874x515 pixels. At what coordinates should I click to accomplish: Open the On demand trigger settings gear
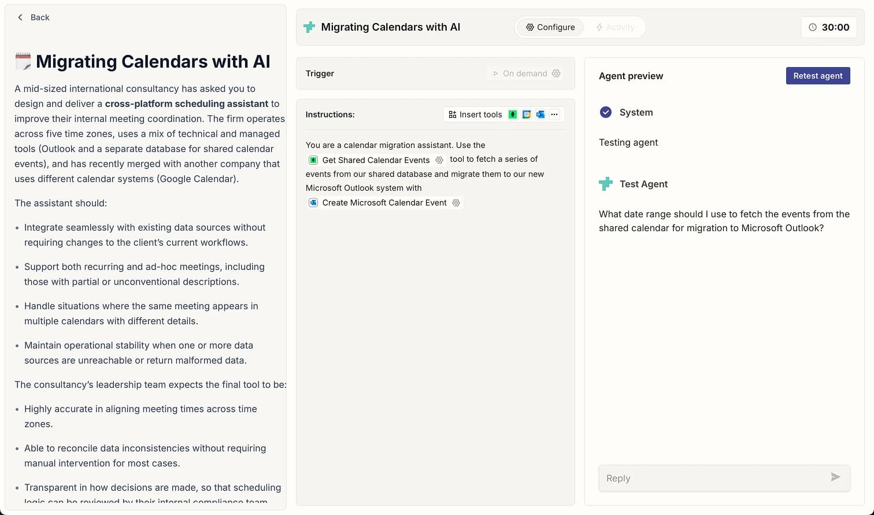[556, 73]
